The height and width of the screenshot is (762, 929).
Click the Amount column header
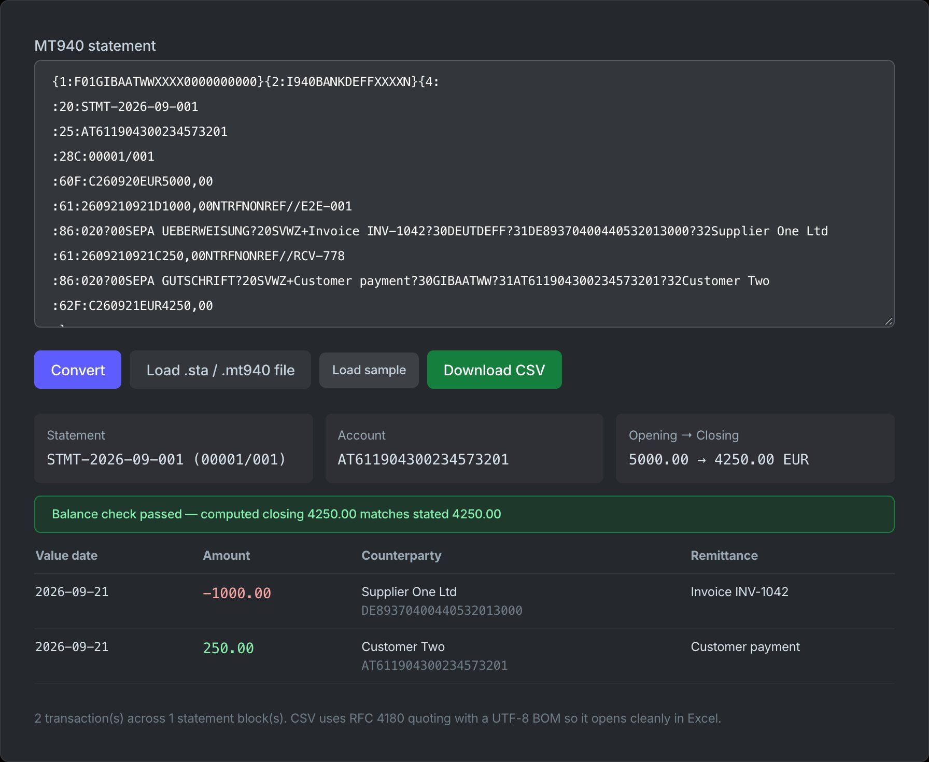226,556
